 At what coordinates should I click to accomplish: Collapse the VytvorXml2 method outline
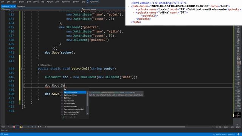[22, 69]
